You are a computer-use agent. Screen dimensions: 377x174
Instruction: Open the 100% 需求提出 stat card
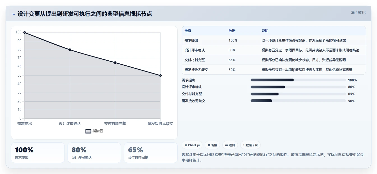click(x=38, y=153)
